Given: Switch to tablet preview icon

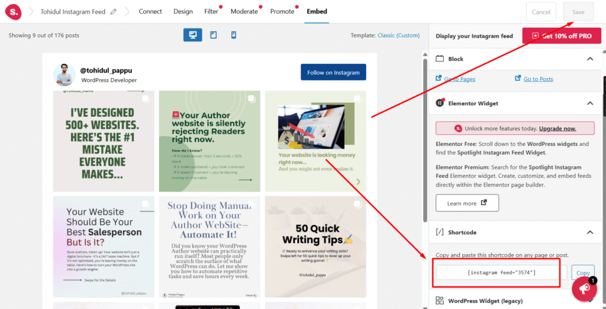Looking at the screenshot, I should tap(213, 35).
